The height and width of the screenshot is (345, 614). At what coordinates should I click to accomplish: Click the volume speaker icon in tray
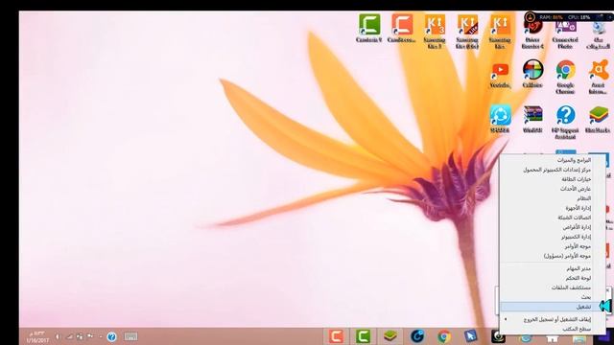(x=58, y=336)
